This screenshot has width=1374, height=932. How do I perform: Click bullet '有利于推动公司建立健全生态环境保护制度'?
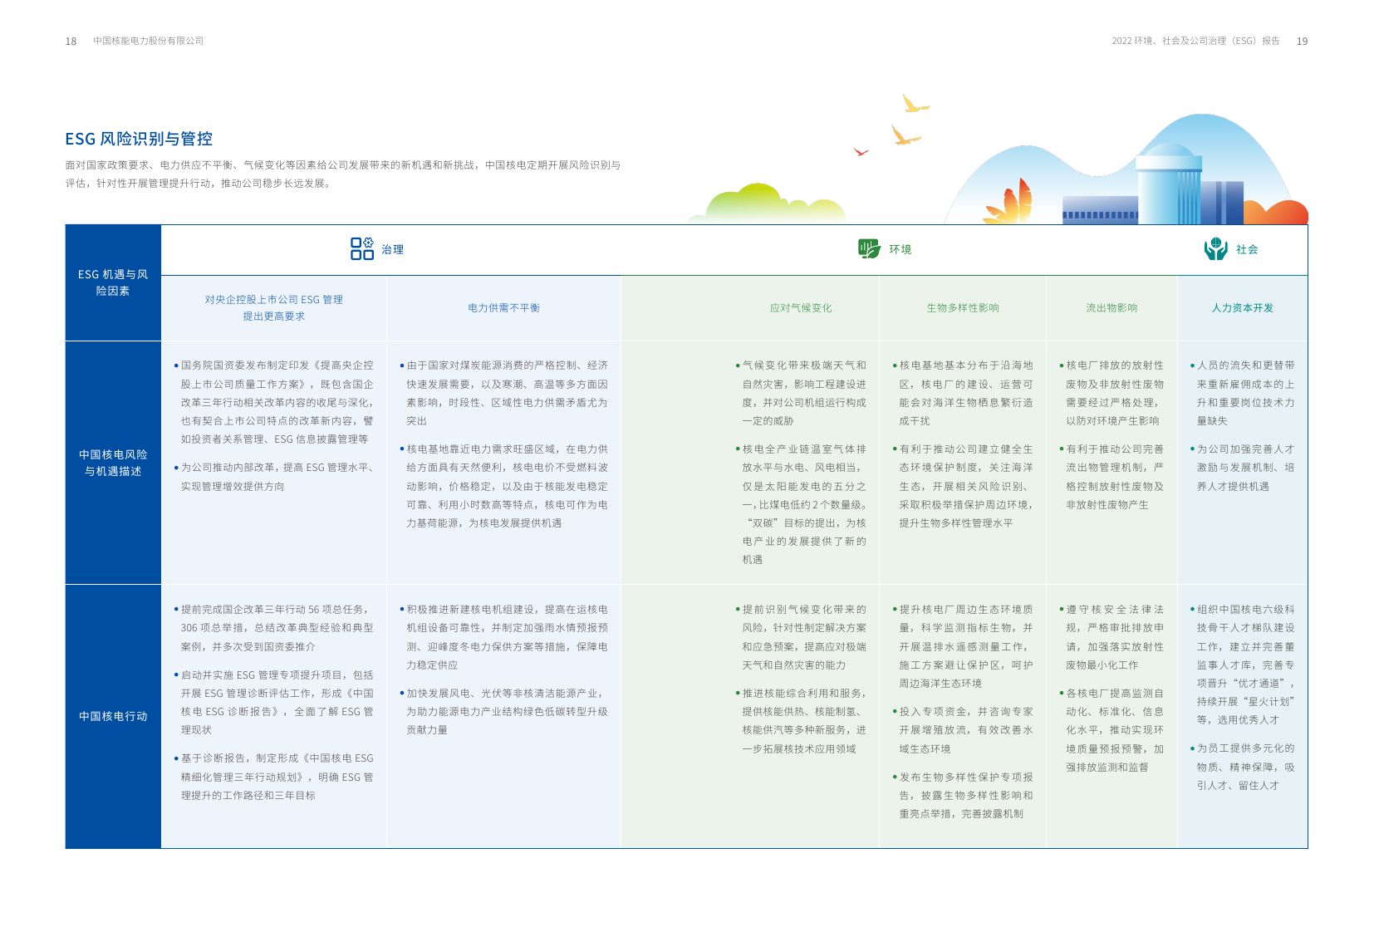coord(963,486)
